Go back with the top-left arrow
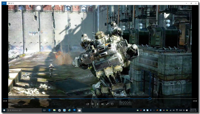This screenshot has height=114, width=200. pyautogui.click(x=4, y=3)
